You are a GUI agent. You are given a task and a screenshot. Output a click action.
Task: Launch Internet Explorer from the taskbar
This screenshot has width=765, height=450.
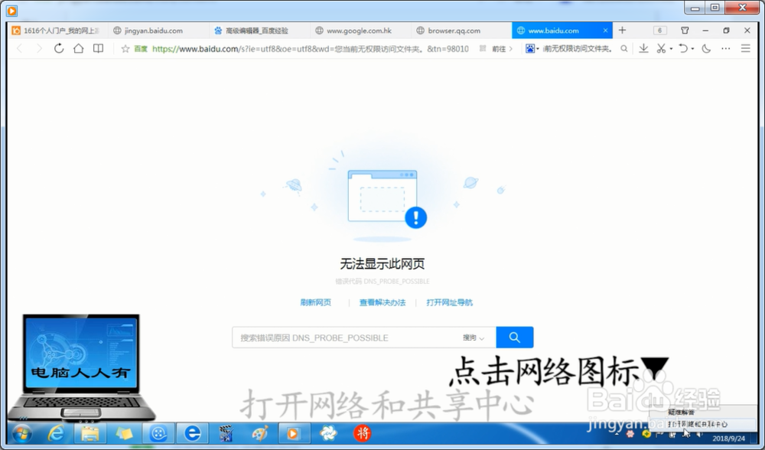tap(56, 433)
